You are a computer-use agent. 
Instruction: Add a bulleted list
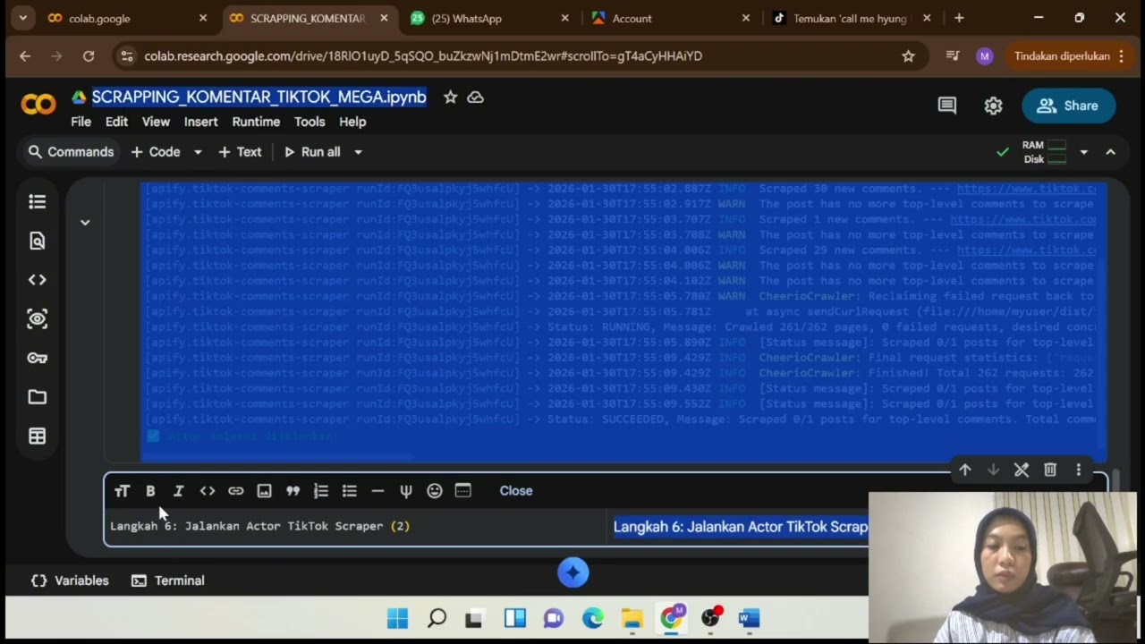350,491
